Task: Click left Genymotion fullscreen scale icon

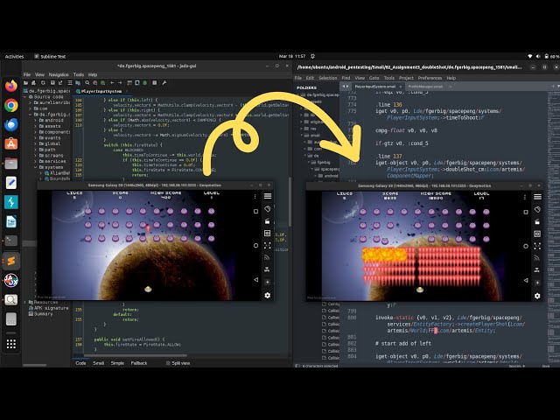Action: point(267,245)
